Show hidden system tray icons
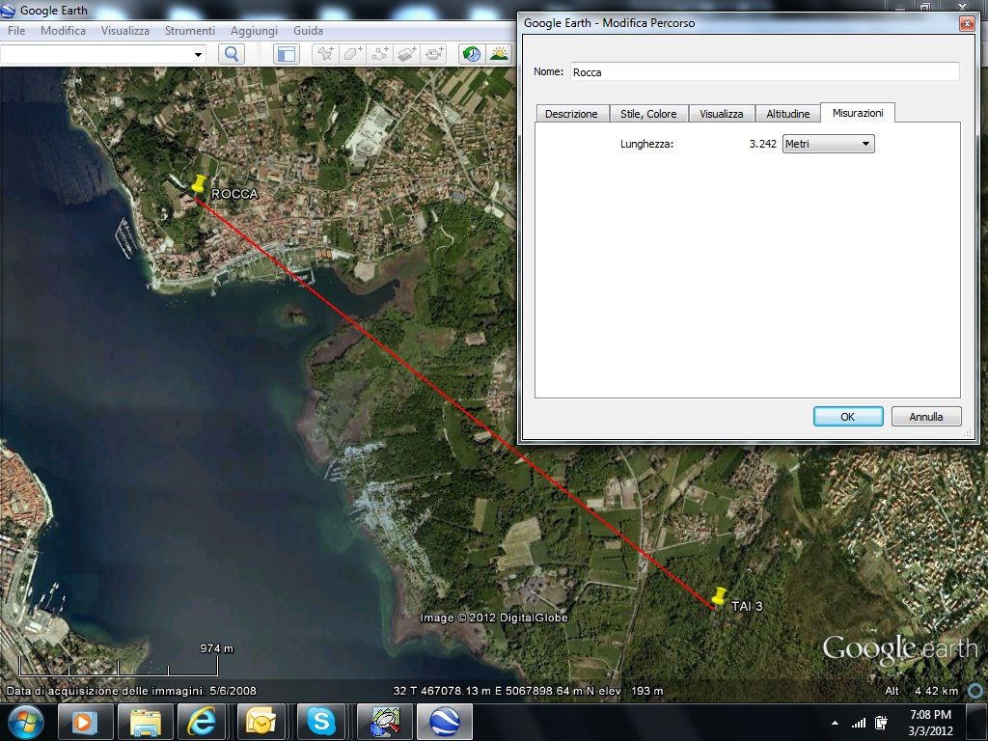 point(835,723)
